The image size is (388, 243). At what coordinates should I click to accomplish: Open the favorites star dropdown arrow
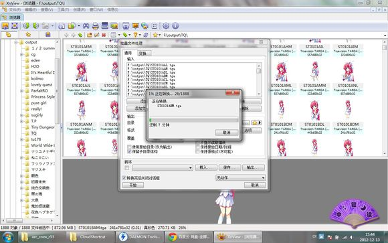tap(160, 35)
